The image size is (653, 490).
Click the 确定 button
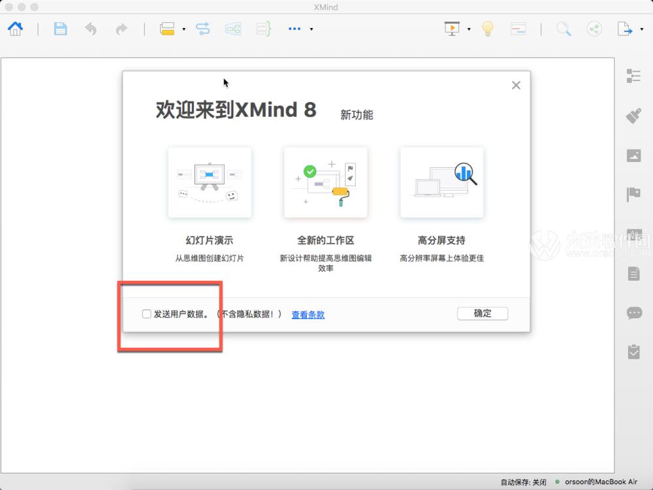coord(483,314)
